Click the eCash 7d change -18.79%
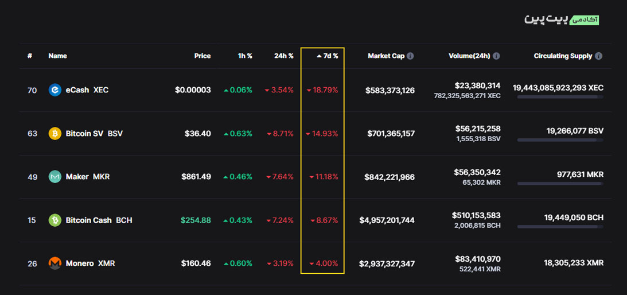Viewport: 627px width, 295px height. coord(322,91)
